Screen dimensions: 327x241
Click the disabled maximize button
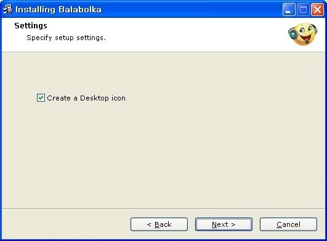click(303, 10)
